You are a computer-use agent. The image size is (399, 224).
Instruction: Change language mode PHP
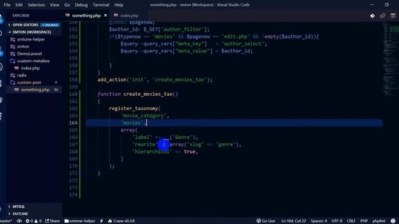click(364, 221)
